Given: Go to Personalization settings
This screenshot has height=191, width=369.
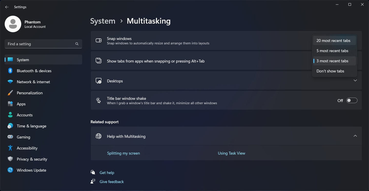Looking at the screenshot, I should pos(29,93).
